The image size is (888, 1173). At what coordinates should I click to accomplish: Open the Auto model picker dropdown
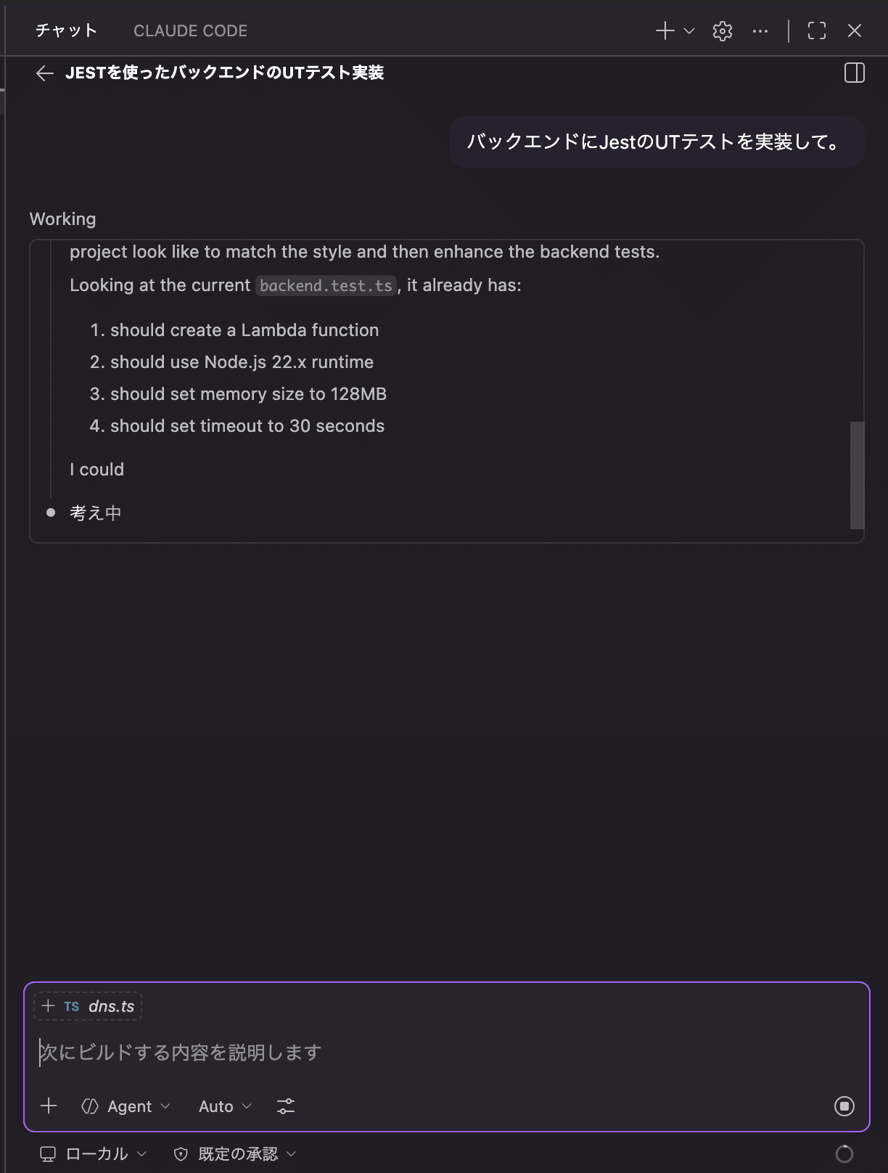[225, 1106]
